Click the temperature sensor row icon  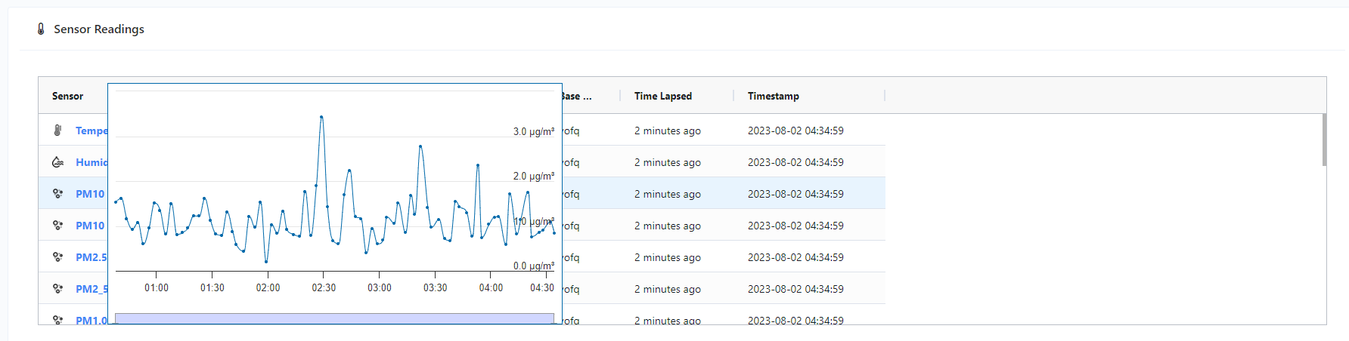point(57,131)
